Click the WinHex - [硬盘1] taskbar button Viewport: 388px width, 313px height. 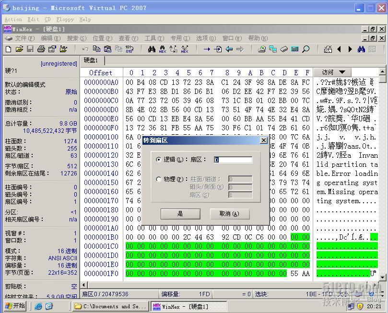pyautogui.click(x=188, y=306)
